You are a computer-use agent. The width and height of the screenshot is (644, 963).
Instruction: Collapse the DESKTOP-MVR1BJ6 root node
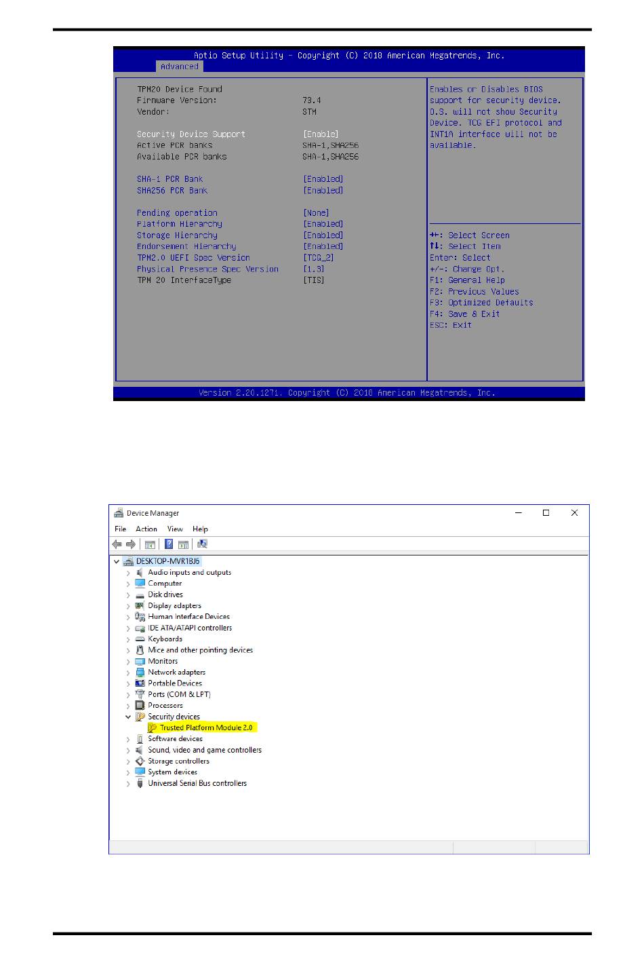(x=117, y=562)
